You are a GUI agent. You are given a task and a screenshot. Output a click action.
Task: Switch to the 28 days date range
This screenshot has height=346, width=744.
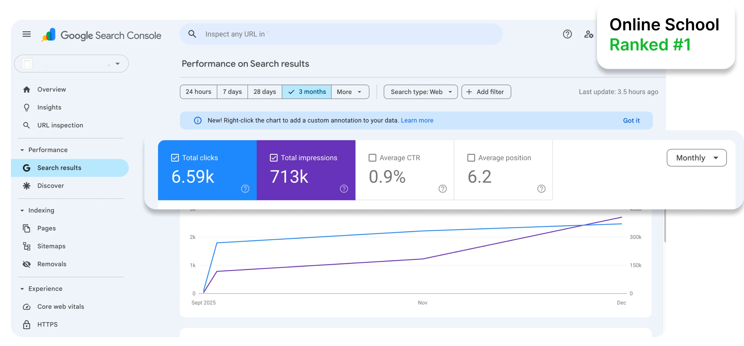click(x=265, y=92)
